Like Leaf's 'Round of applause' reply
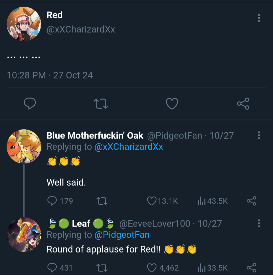Viewport: 273px width, 275px height. click(152, 267)
